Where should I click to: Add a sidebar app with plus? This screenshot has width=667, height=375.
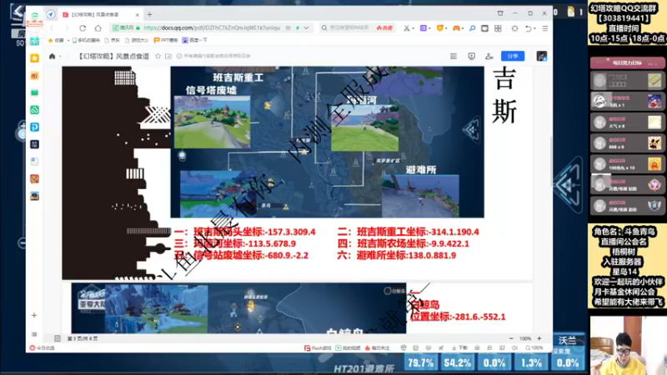pyautogui.click(x=34, y=316)
